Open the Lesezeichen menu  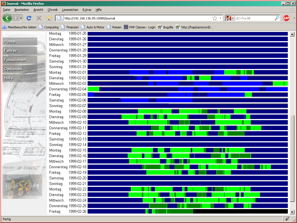(70, 10)
